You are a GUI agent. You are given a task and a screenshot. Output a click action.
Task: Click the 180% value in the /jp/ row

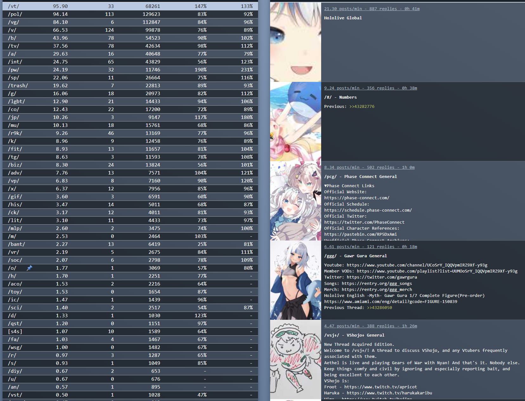(247, 117)
